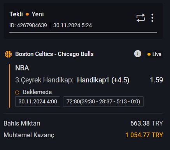The image size is (170, 150).
Task: Click the info icon beside Live
Action: point(138,54)
